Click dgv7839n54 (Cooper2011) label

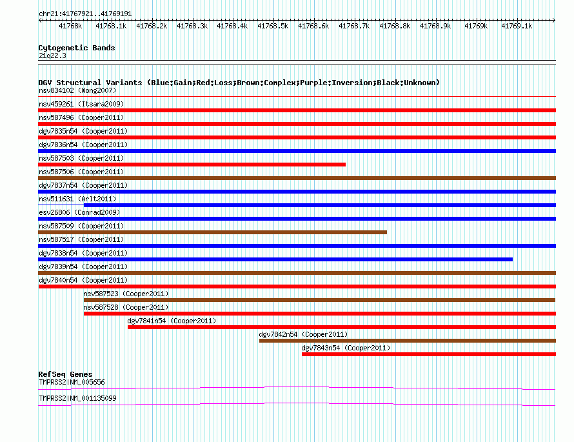[x=83, y=266]
